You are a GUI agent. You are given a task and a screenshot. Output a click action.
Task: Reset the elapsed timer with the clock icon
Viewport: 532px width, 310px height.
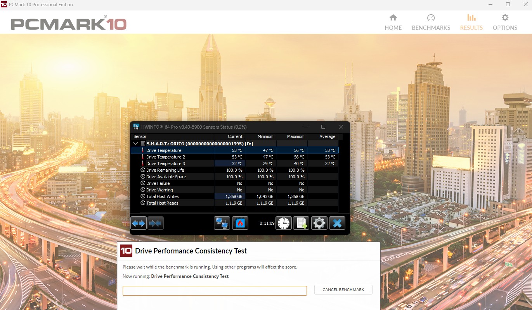(284, 223)
